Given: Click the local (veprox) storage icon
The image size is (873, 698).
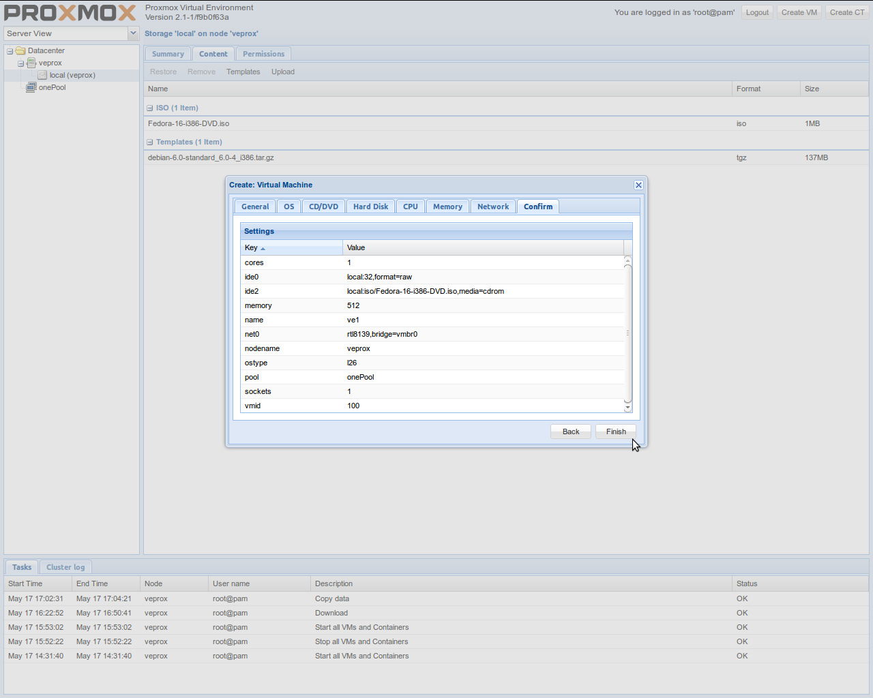Looking at the screenshot, I should pos(42,75).
